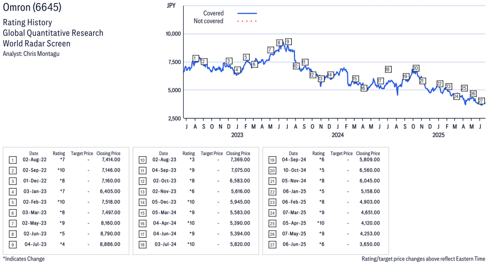The image size is (491, 262).
Task: Click closing price 6,405.00
Action: pos(110,191)
